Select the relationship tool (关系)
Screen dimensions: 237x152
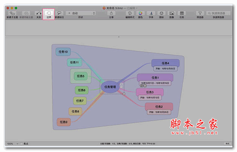pyautogui.click(x=39, y=13)
